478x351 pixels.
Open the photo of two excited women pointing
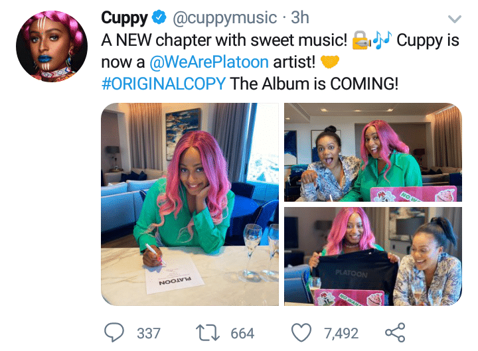click(x=373, y=153)
